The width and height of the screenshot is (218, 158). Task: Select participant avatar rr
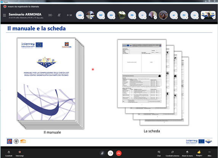point(143,15)
